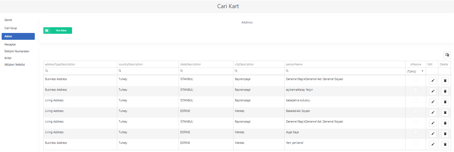Sort by countryDescription column header
Viewport: 454px width, 152px height.
(148, 64)
